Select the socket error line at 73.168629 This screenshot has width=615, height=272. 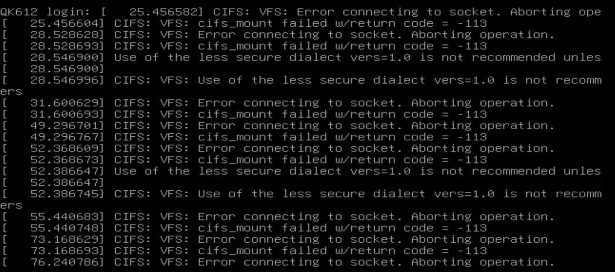click(x=278, y=239)
